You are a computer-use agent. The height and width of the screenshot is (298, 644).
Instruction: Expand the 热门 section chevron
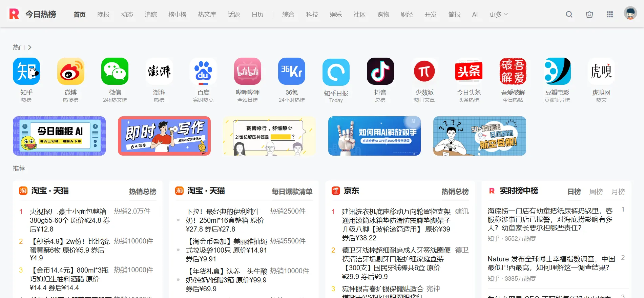[30, 47]
